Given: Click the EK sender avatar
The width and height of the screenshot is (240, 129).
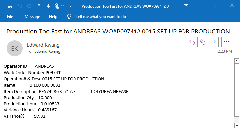Looking at the screenshot, I should click(x=15, y=48).
